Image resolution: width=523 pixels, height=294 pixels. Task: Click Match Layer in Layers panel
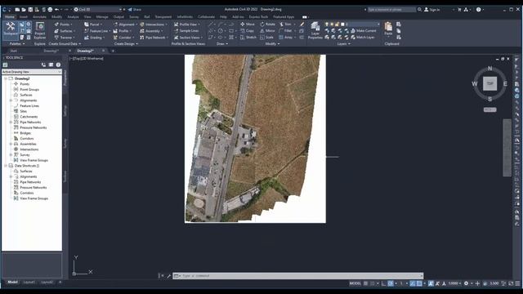tap(363, 38)
